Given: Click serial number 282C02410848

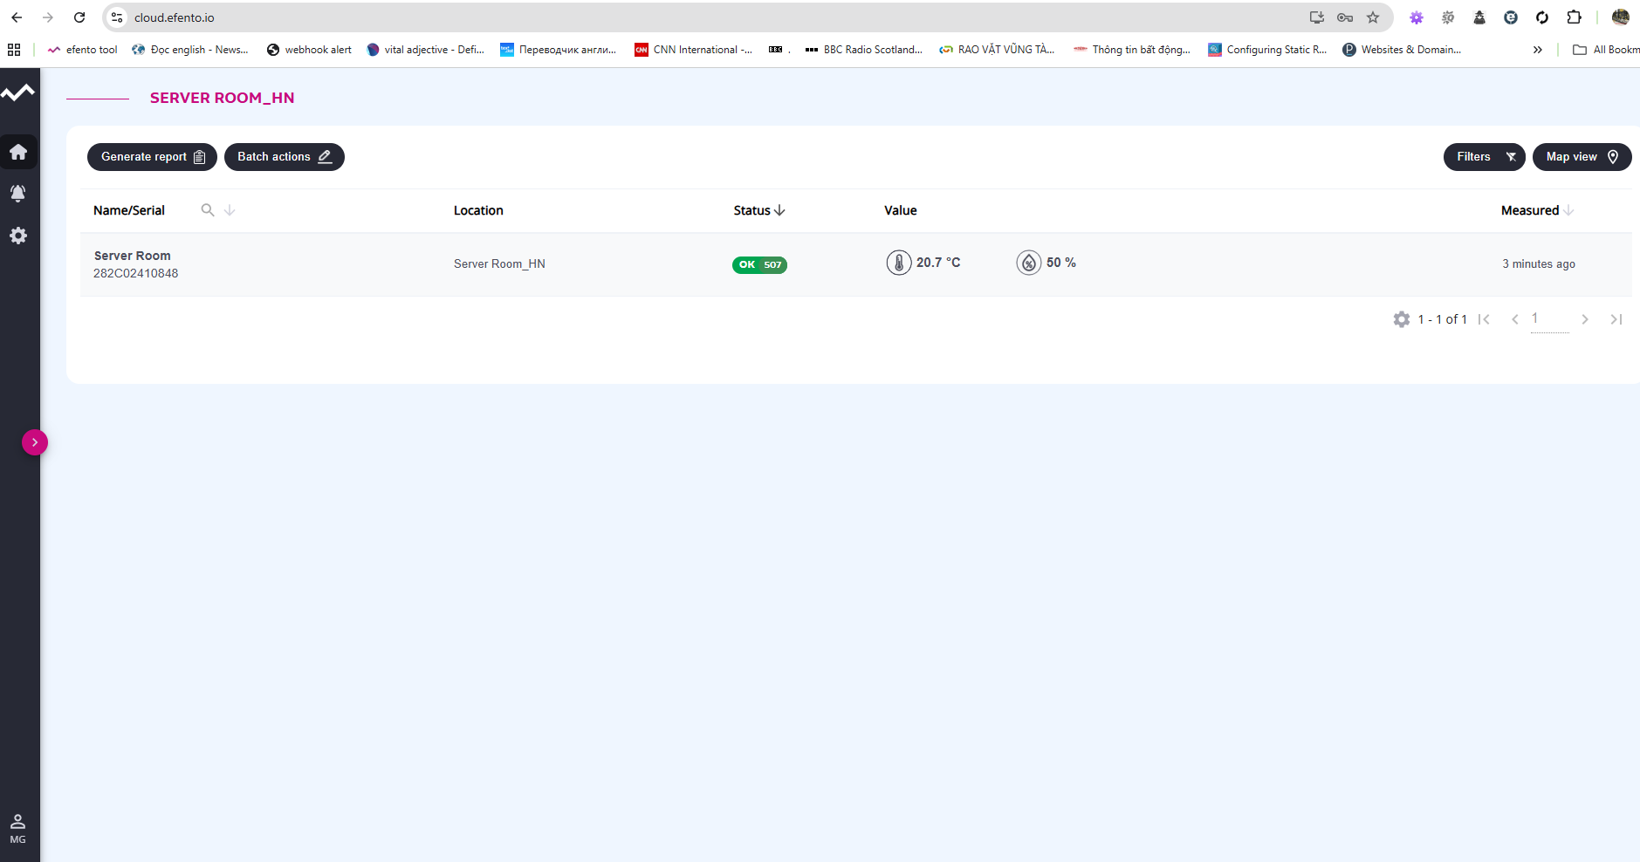Looking at the screenshot, I should point(136,273).
